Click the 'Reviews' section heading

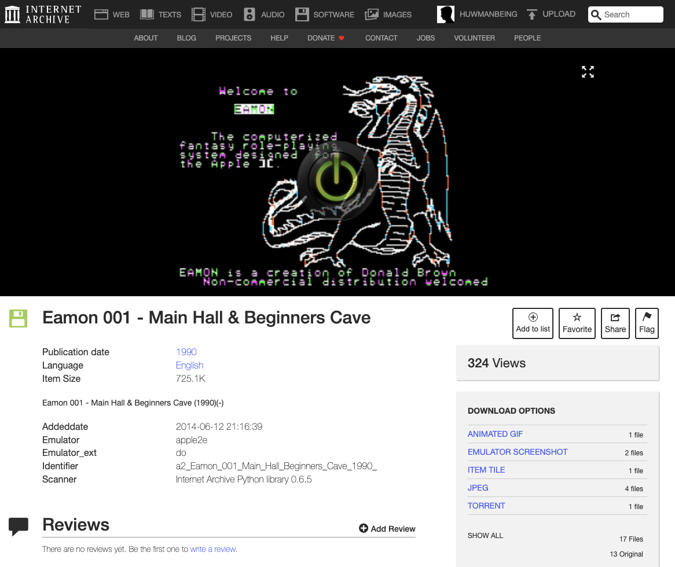[76, 525]
